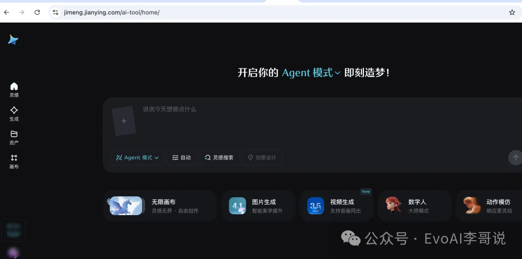Click the user avatar at bottom of sidebar
The image size is (522, 259).
[13, 253]
